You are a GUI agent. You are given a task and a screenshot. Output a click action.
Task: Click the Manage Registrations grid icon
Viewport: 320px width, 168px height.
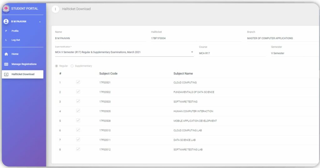tap(6, 64)
